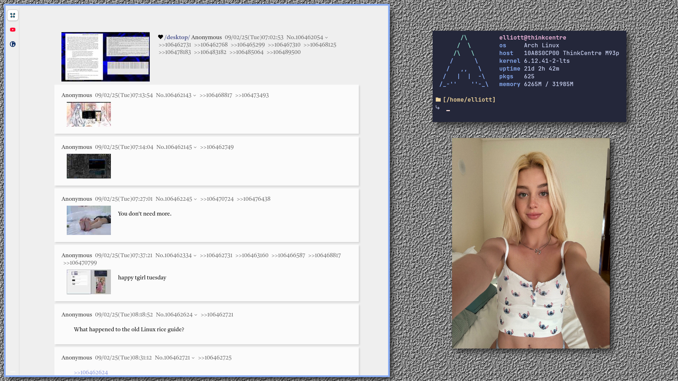This screenshot has height=381, width=678.
Task: Open post menu arrow for No.106462143
Action: tap(195, 96)
